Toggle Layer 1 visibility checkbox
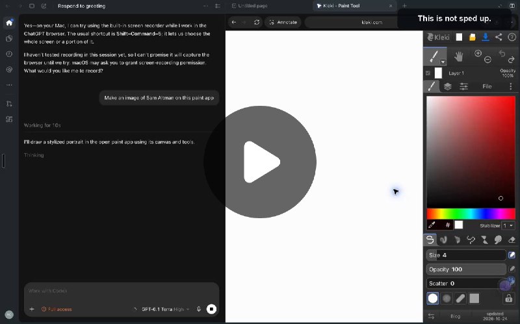 tap(428, 73)
